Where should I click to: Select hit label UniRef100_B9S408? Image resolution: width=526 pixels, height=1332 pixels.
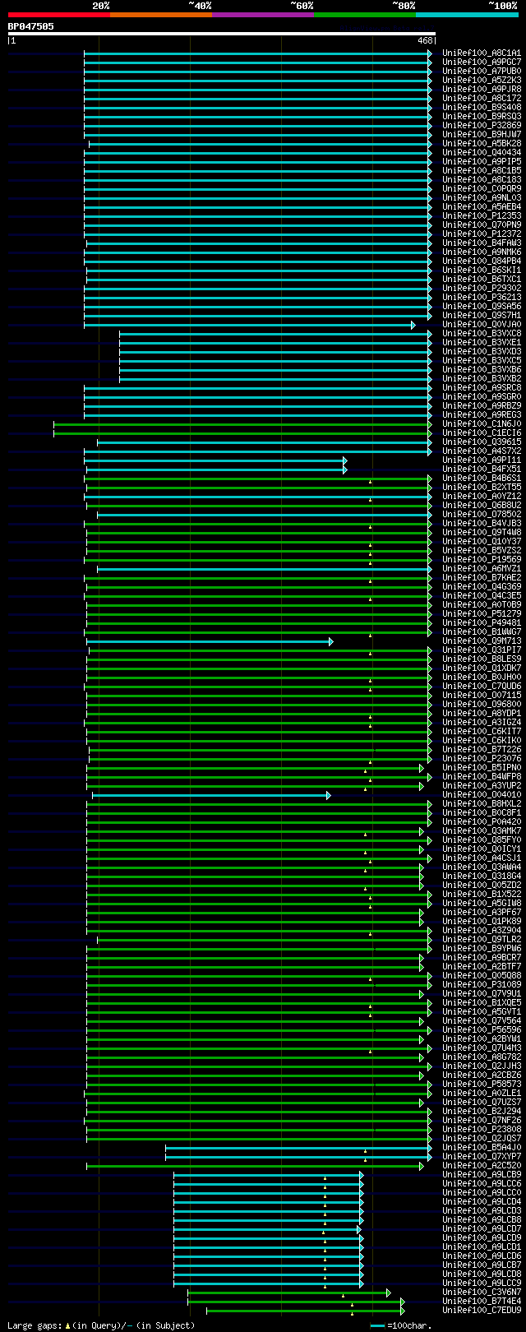point(482,108)
